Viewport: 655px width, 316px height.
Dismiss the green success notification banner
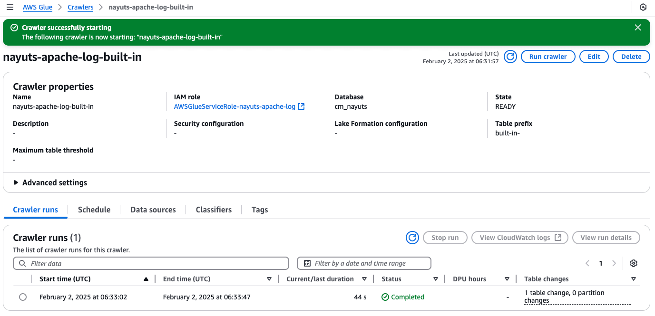(x=638, y=28)
